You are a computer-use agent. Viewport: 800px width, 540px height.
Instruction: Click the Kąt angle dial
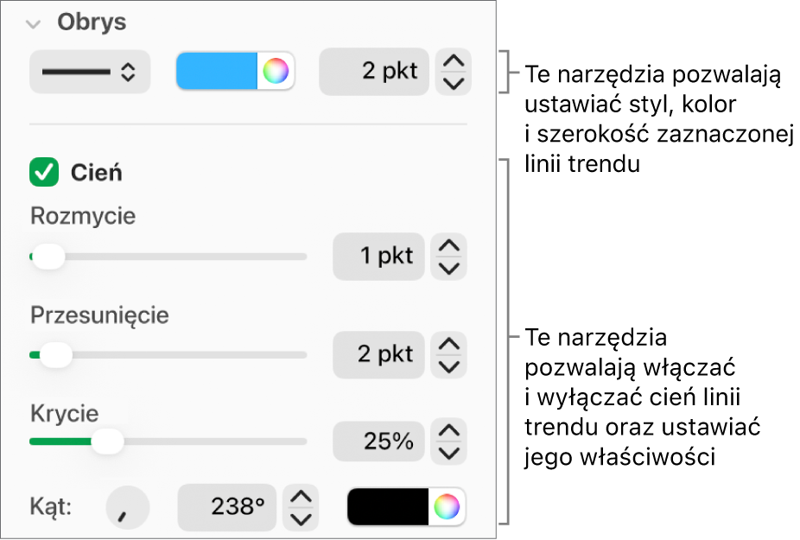pos(128,507)
